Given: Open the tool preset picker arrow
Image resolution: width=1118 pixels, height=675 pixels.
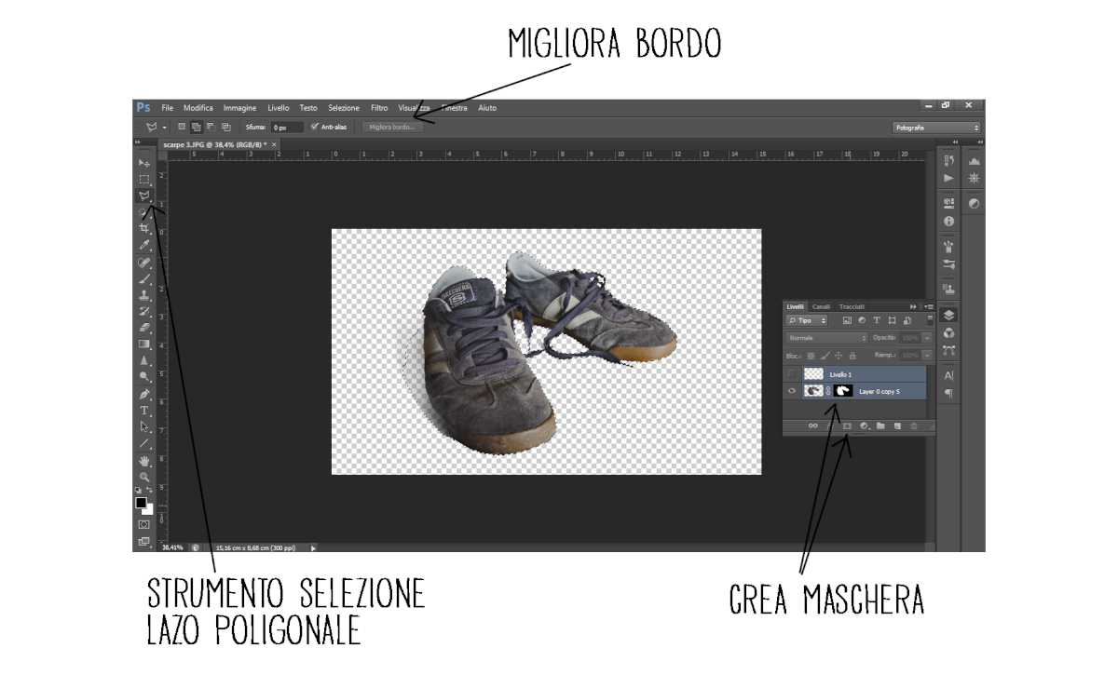Looking at the screenshot, I should 164,127.
